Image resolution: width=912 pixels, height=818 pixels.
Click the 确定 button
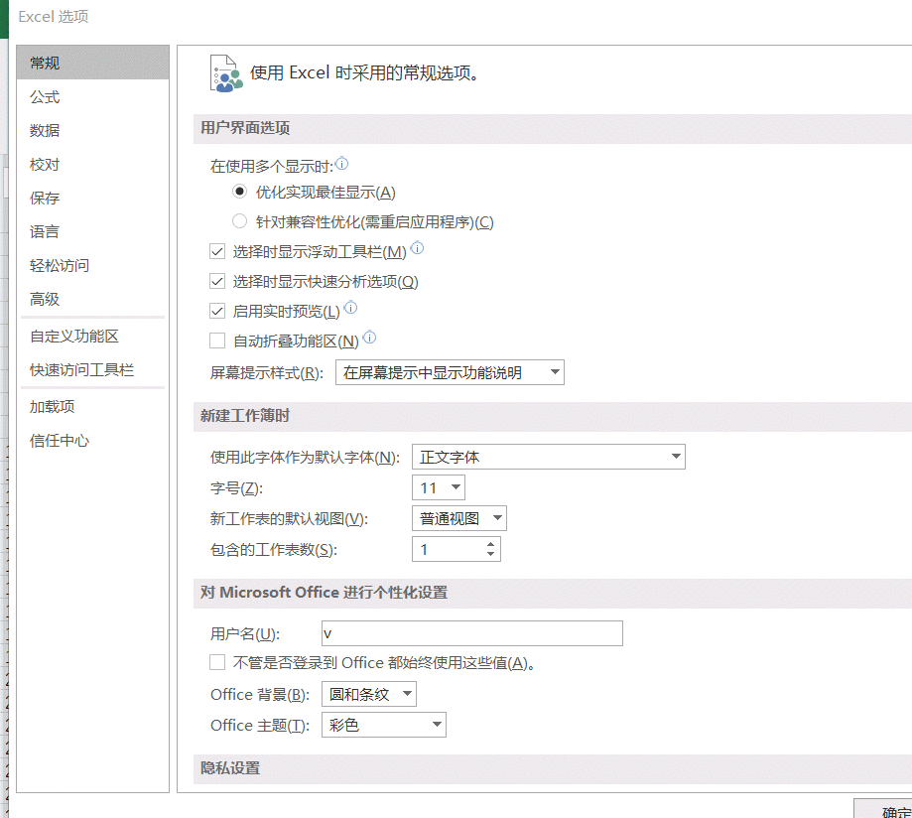click(884, 810)
